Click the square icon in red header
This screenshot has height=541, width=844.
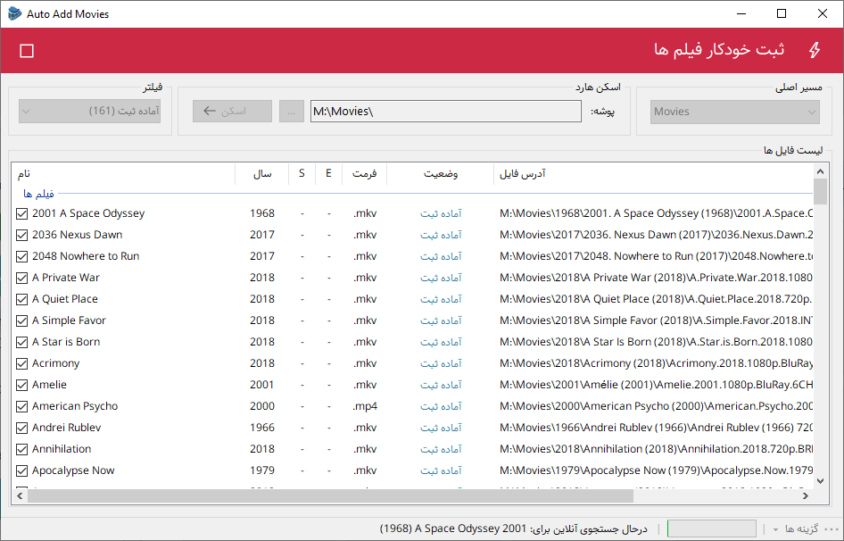27,51
